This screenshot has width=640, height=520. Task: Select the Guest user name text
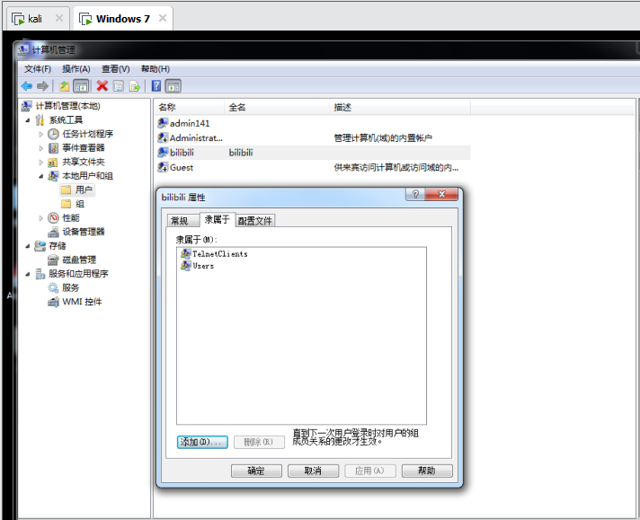[x=182, y=167]
